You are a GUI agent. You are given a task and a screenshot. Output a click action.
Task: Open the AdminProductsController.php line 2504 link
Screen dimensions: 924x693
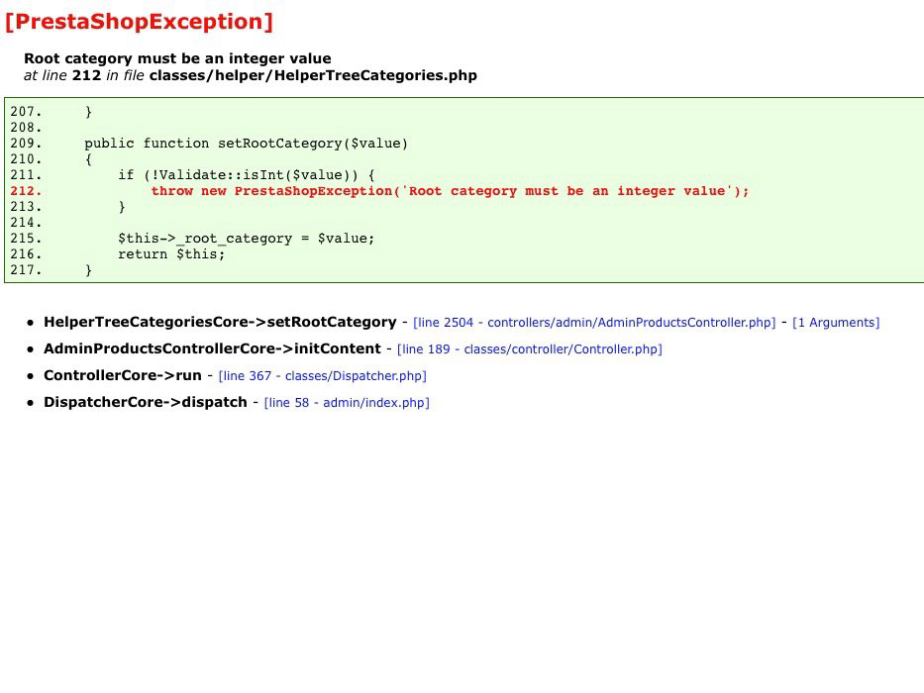tap(594, 323)
